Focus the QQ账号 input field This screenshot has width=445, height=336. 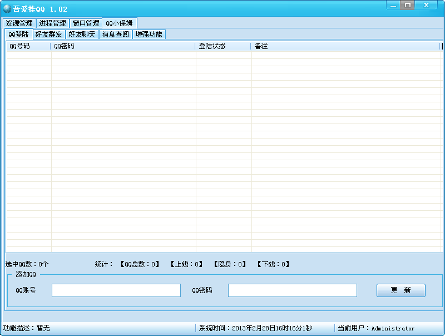tap(116, 290)
